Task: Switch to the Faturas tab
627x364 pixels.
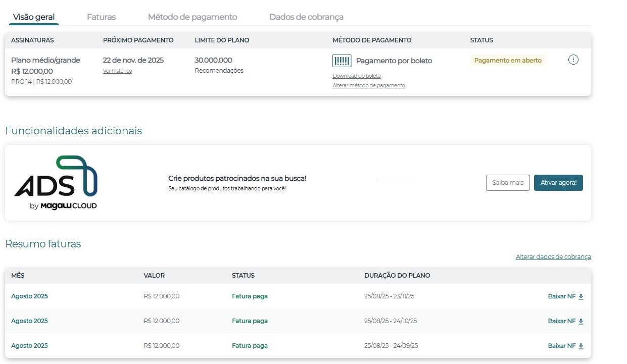Action: click(x=101, y=16)
